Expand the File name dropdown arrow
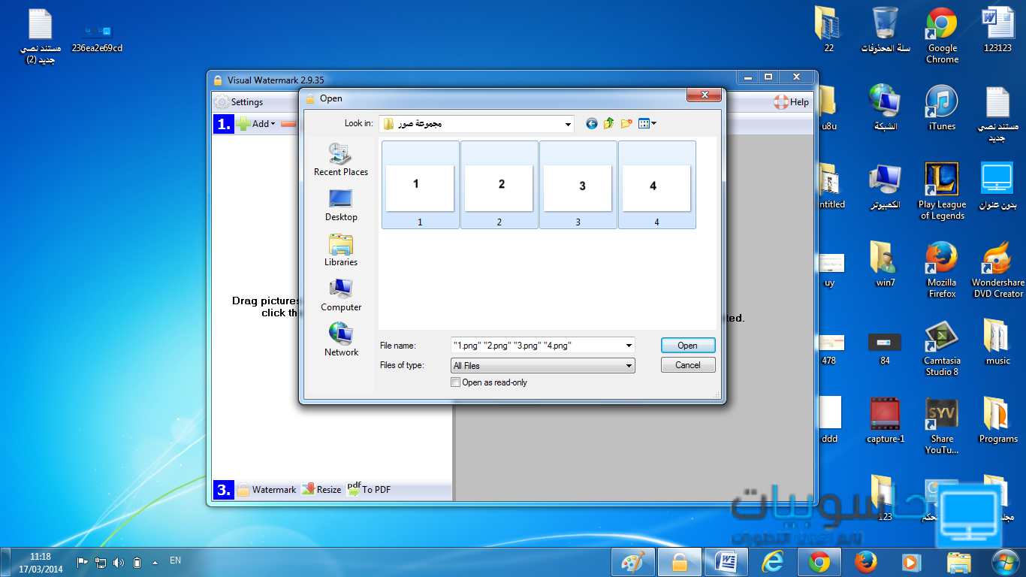The image size is (1026, 577). (x=629, y=346)
